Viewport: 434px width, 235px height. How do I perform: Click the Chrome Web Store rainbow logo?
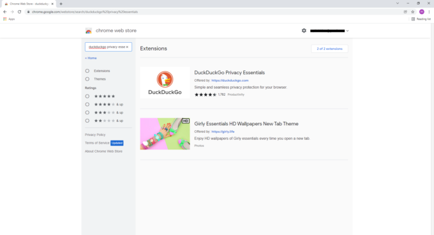[88, 31]
